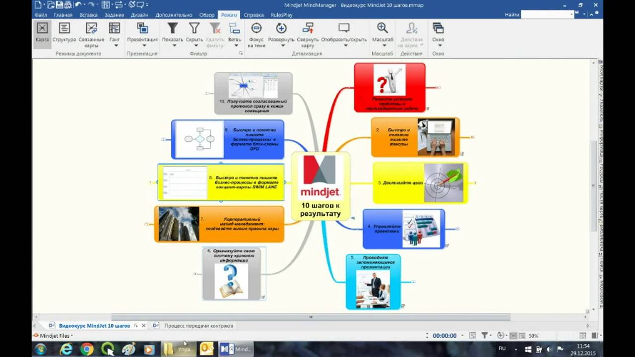Switch to the Дизайн ribbon tab
Screen dimensions: 635x357
coord(139,15)
